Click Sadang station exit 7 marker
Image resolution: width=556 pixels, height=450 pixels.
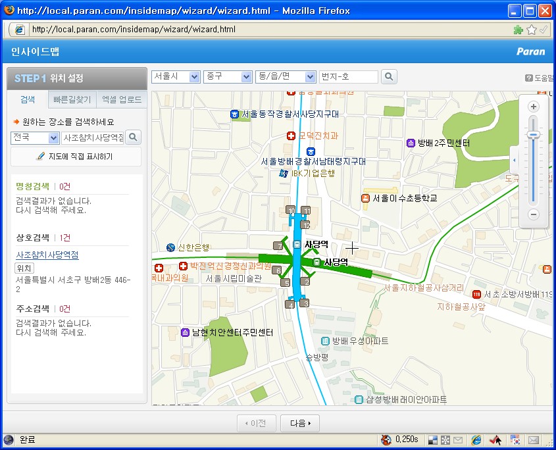278,246
